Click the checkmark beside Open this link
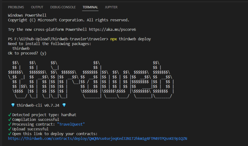 10,134
